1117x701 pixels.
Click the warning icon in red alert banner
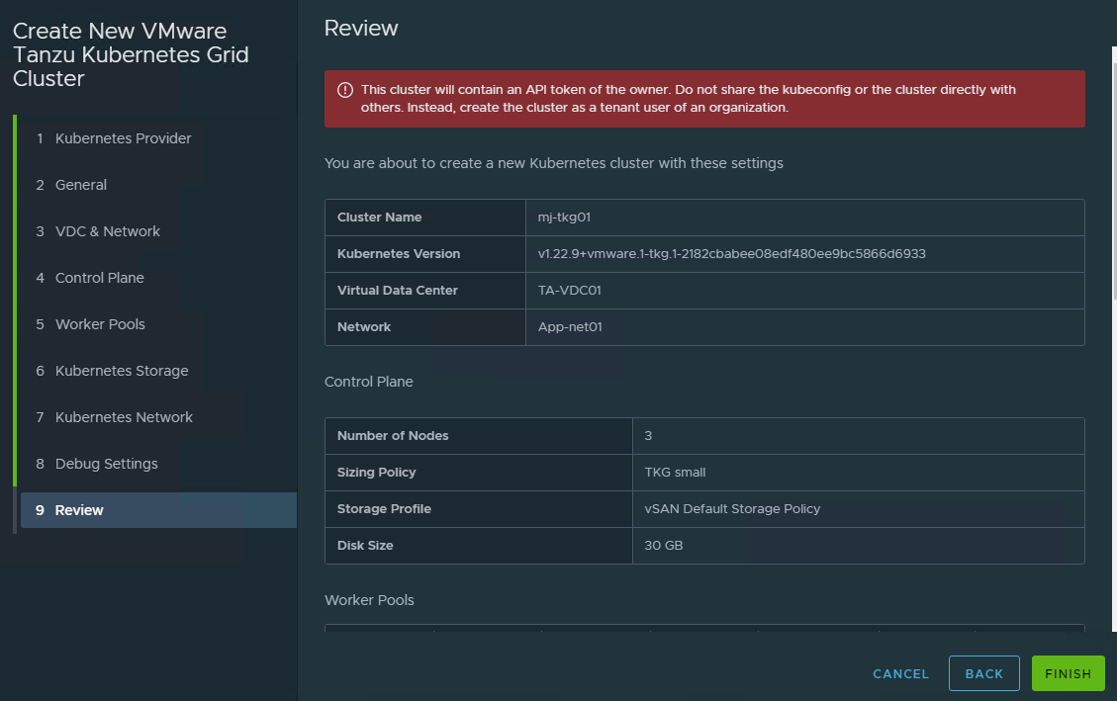pos(344,90)
